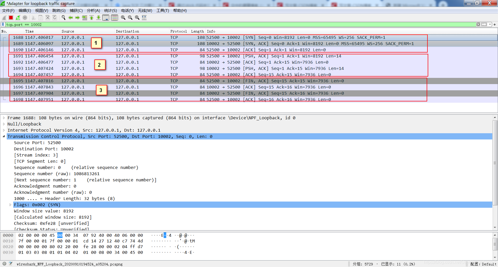
Task: Click details pane scrollbar down arrow
Action: coord(495,228)
